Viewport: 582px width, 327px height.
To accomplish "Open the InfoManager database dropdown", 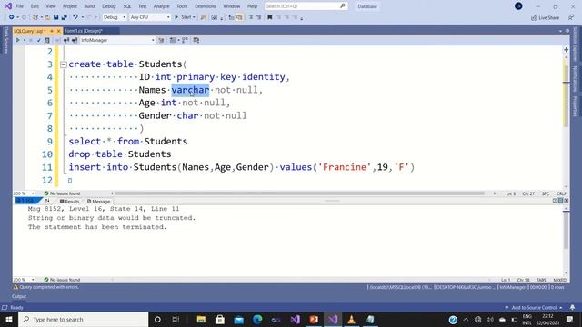I will click(117, 40).
